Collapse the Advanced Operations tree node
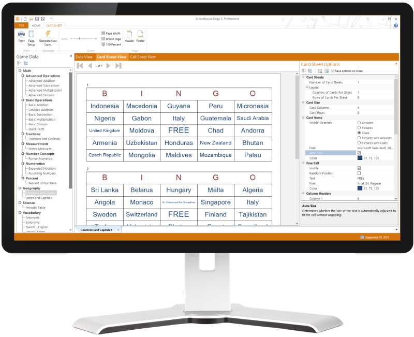 [23, 76]
